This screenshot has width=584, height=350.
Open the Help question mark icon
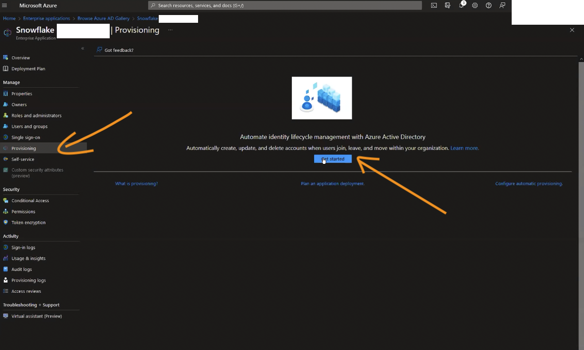click(488, 5)
